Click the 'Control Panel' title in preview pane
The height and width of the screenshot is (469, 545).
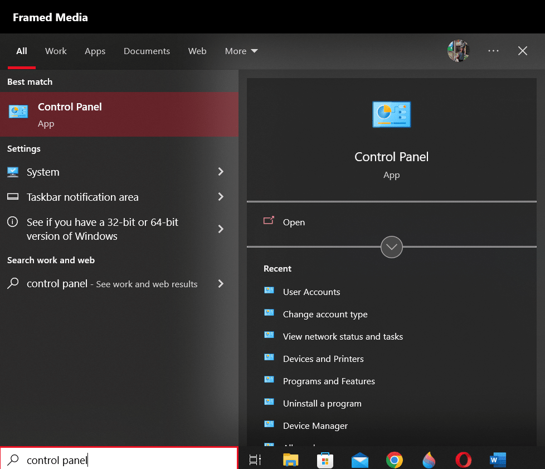[x=391, y=157]
